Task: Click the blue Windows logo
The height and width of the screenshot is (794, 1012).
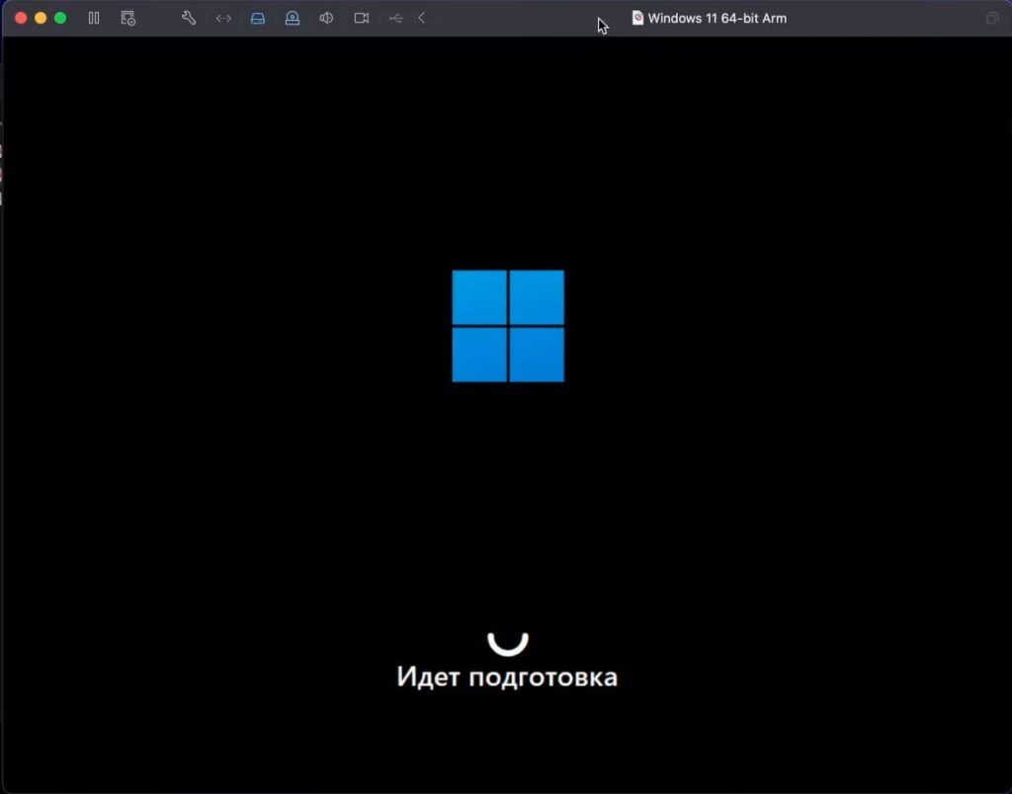Action: [x=508, y=326]
